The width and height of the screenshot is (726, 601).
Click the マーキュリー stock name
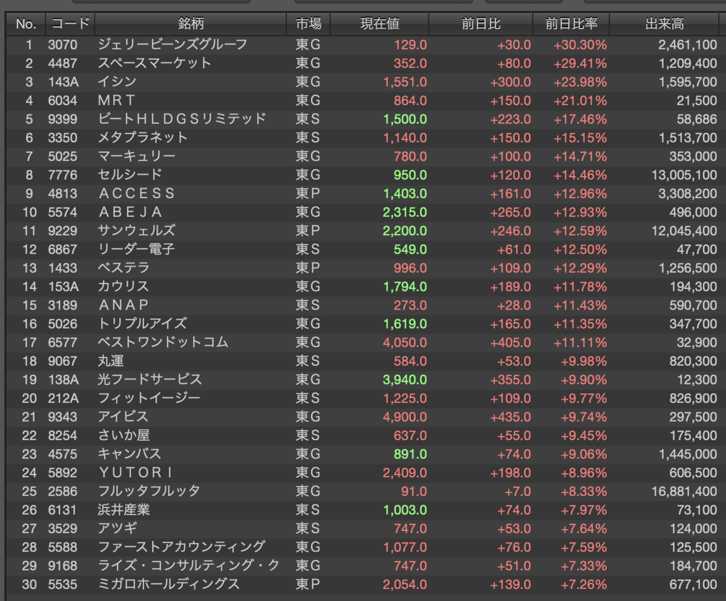(x=136, y=157)
